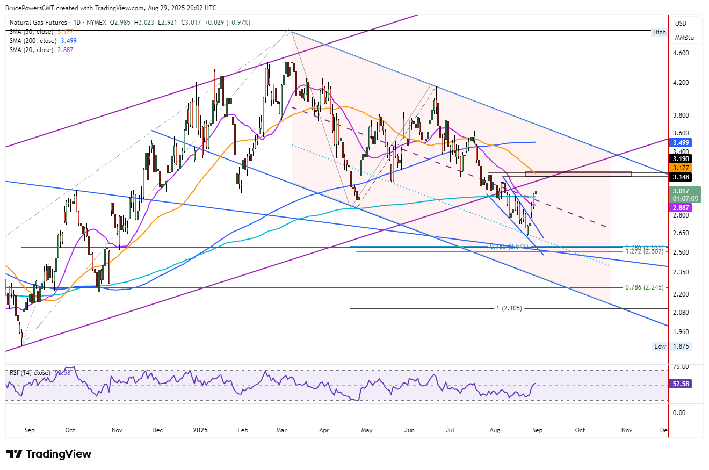Click the TradingView wordmark at bottom
The height and width of the screenshot is (470, 709).
[59, 454]
